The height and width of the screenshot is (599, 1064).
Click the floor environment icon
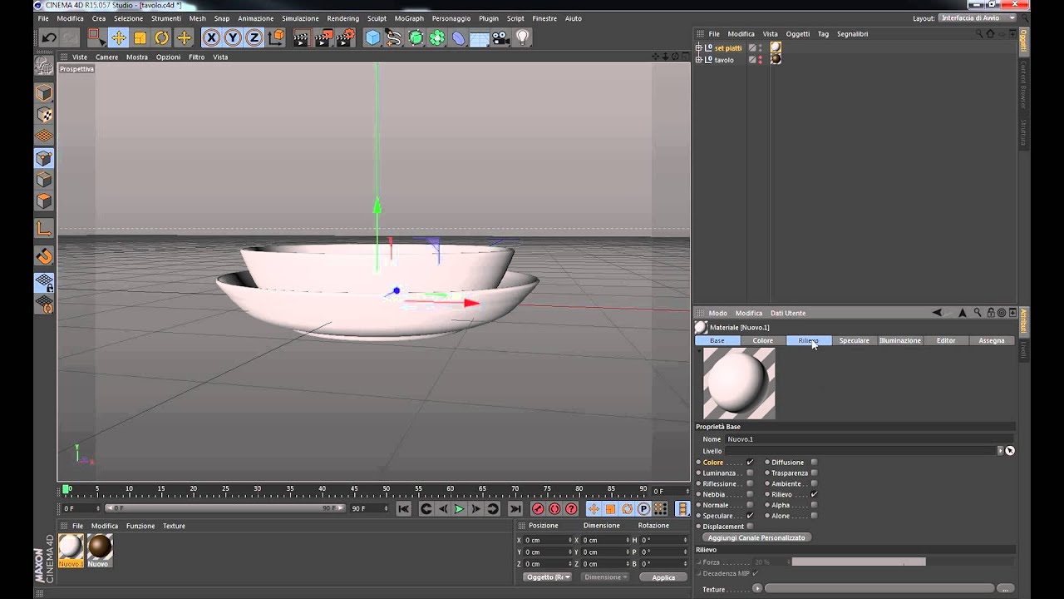(x=480, y=37)
